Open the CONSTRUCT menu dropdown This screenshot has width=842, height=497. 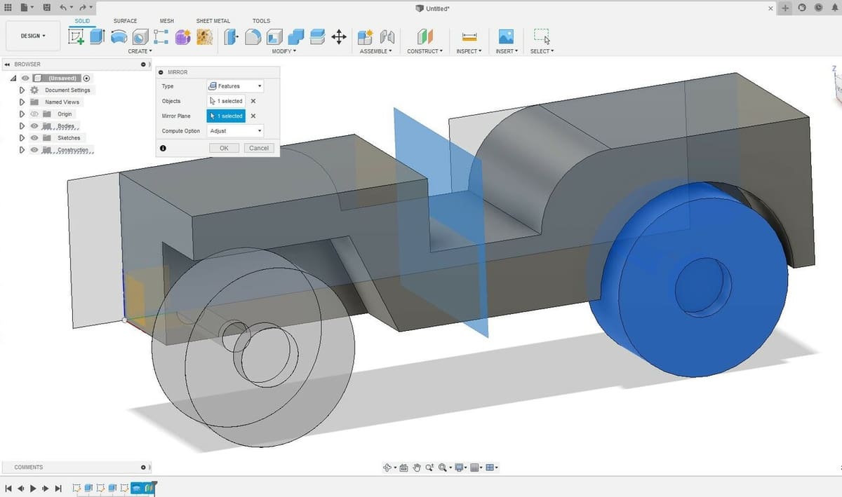click(425, 51)
